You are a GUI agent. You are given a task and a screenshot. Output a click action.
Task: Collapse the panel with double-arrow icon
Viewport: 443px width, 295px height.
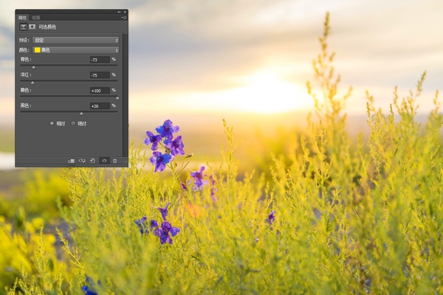119,12
